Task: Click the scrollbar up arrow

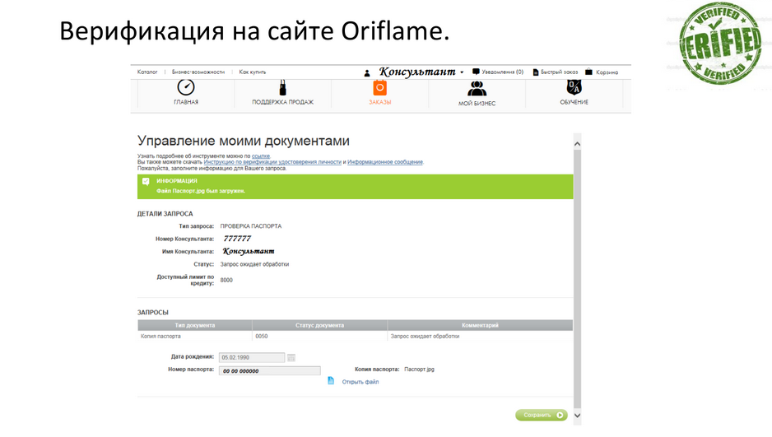Action: (x=578, y=144)
